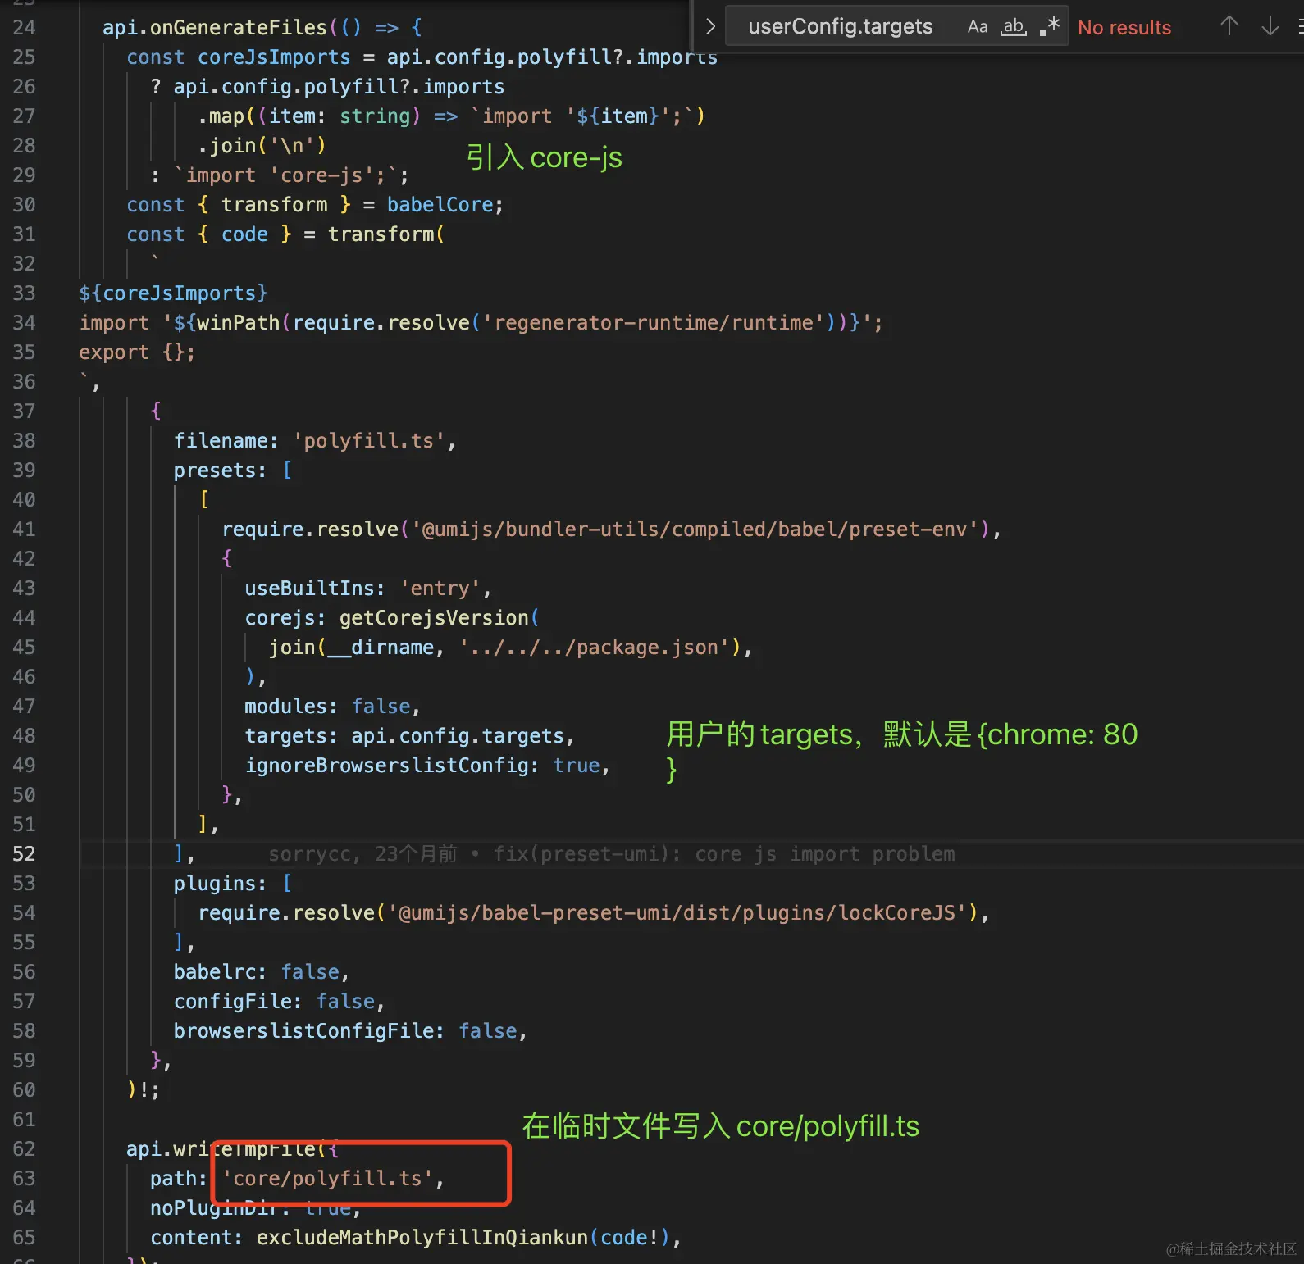This screenshot has height=1264, width=1304.
Task: Click 'useBuiltIns:' on line 43
Action: [315, 589]
